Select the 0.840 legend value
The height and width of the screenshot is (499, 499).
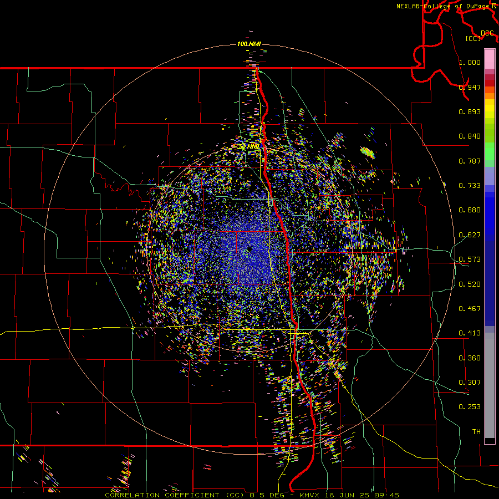coord(470,136)
